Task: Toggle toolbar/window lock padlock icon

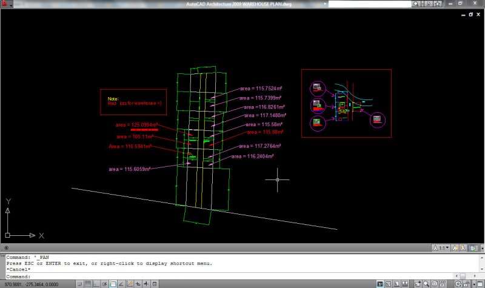Action: pyautogui.click(x=466, y=284)
